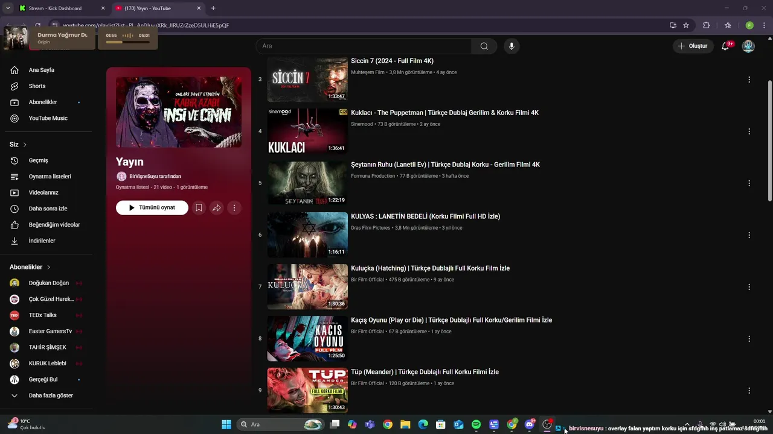Open Doğukan Doğan subscription channel

point(46,283)
